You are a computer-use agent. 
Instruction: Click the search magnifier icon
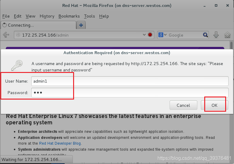click(205, 35)
